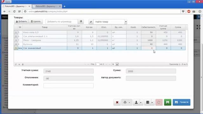Image resolution: width=203 pixels, height=114 pixels.
Task: Click the address bar URL
Action: [x=48, y=11]
